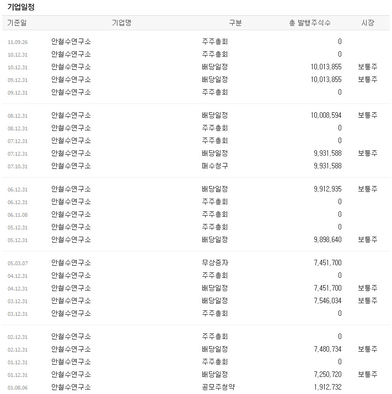
Task: Click the share count 9,898,640
Action: [327, 240]
